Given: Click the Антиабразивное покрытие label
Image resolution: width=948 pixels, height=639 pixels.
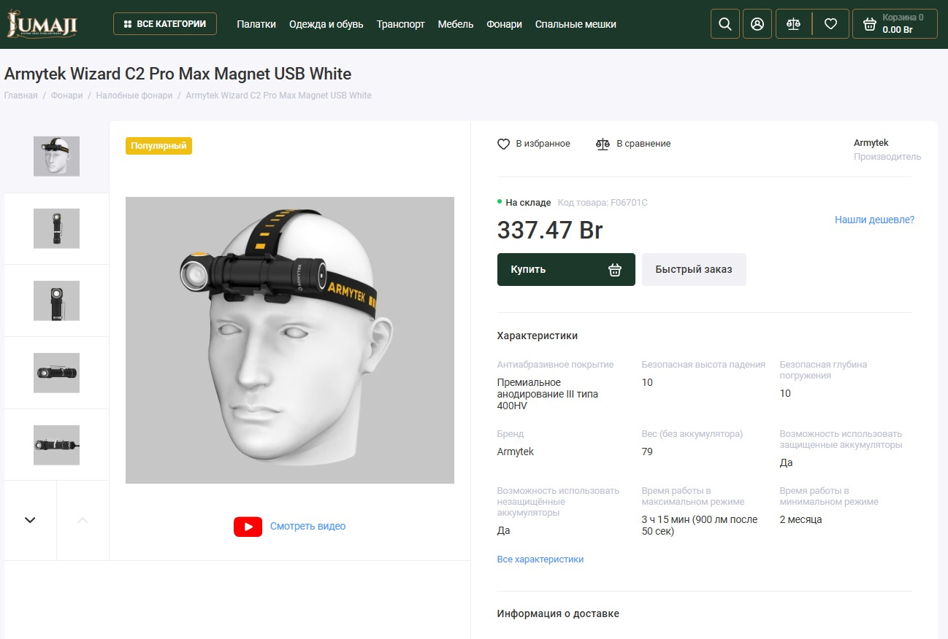Looking at the screenshot, I should pos(556,365).
